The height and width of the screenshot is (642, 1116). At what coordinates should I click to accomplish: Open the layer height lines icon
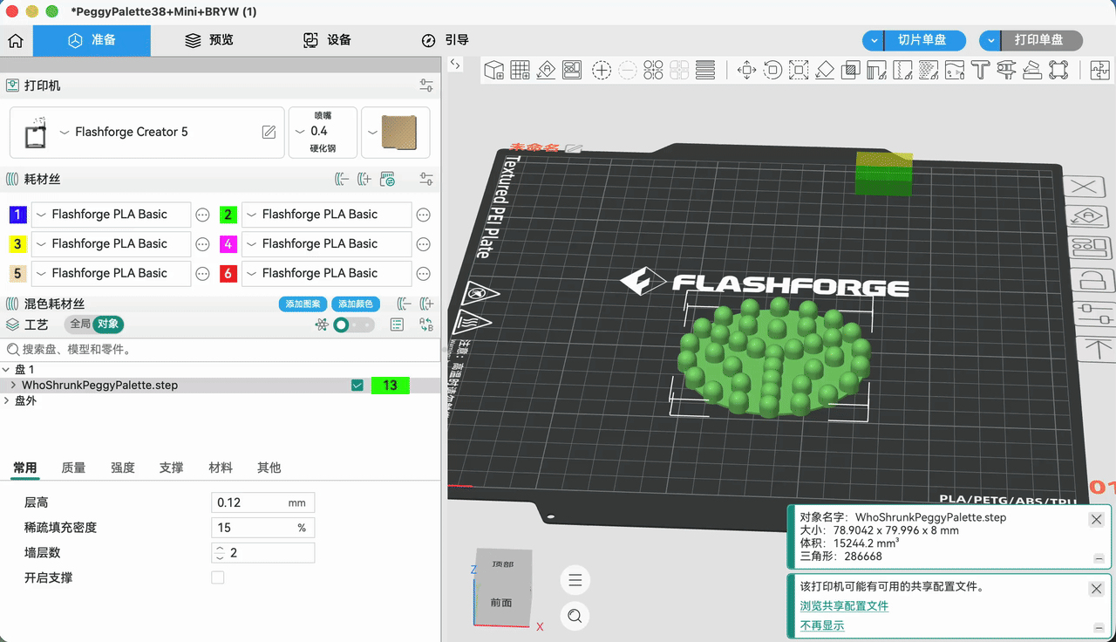[705, 71]
